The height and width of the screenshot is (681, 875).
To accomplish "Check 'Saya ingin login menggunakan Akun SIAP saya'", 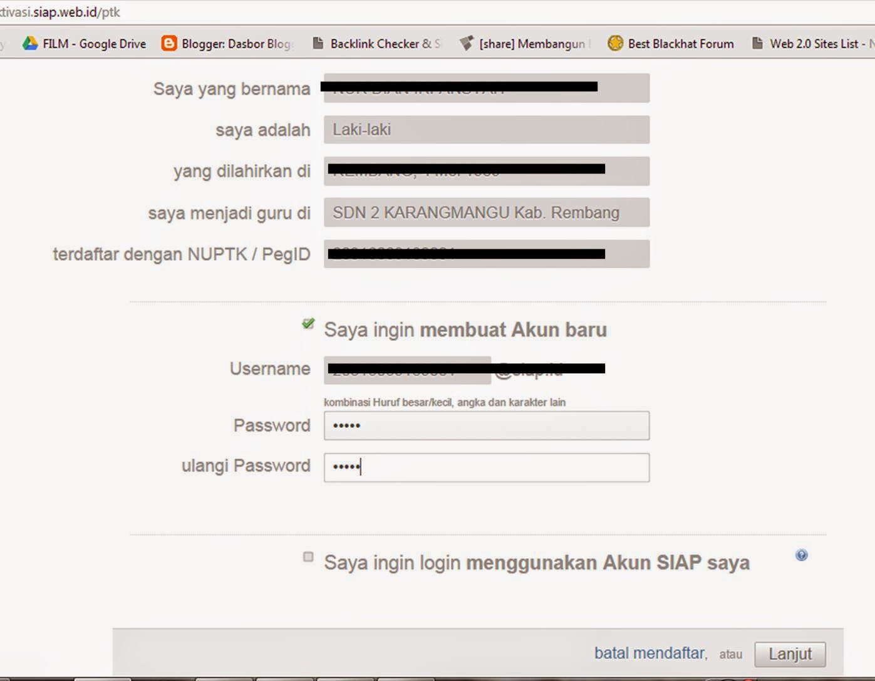I will click(308, 556).
